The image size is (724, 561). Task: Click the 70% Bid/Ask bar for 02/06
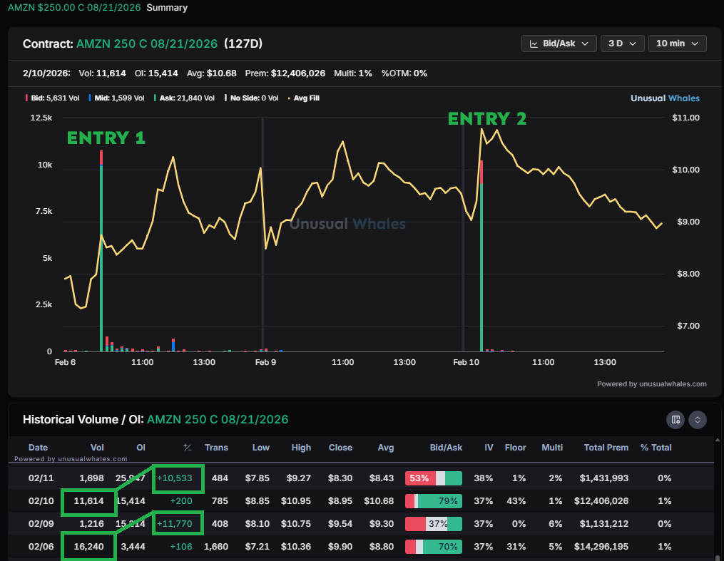pos(434,547)
